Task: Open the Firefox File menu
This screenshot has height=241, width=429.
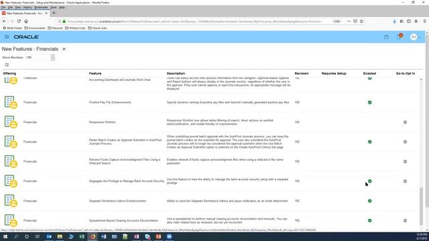Action: click(x=3, y=7)
